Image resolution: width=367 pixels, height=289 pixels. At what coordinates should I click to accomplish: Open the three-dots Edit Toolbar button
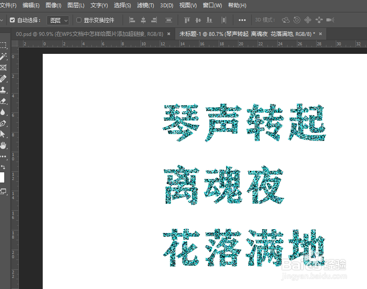pyautogui.click(x=3, y=156)
